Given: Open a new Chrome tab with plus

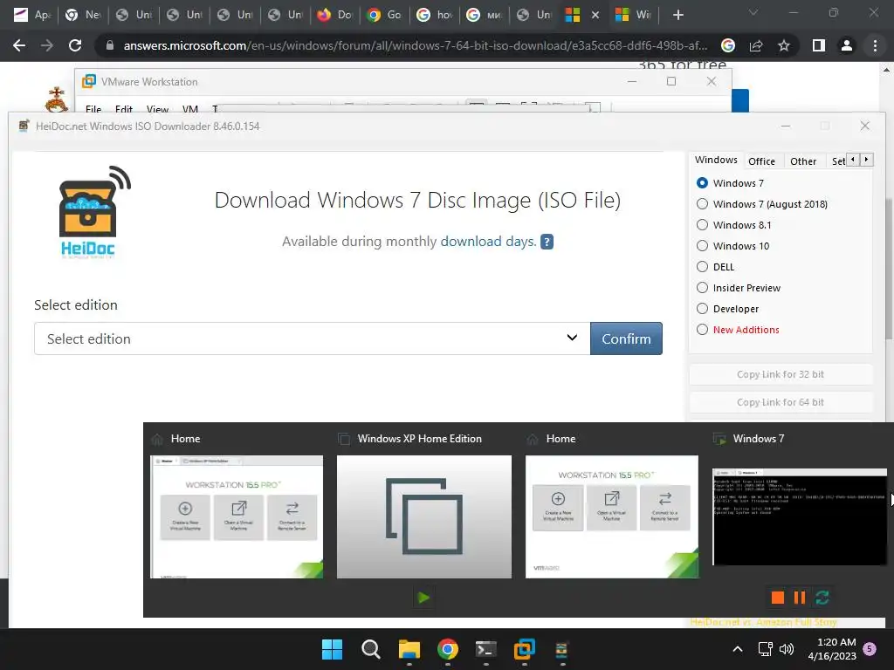Looking at the screenshot, I should [677, 15].
